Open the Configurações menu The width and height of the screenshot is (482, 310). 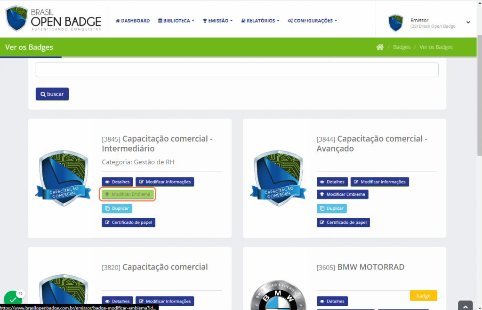[313, 21]
